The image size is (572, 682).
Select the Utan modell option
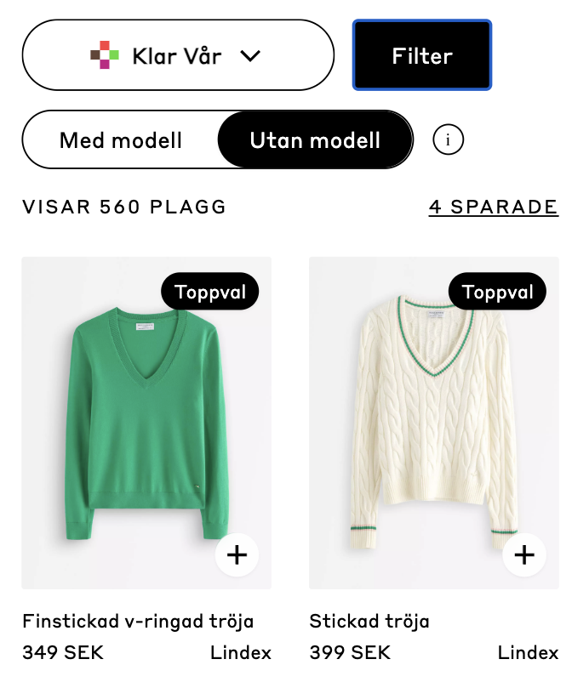[x=315, y=140]
